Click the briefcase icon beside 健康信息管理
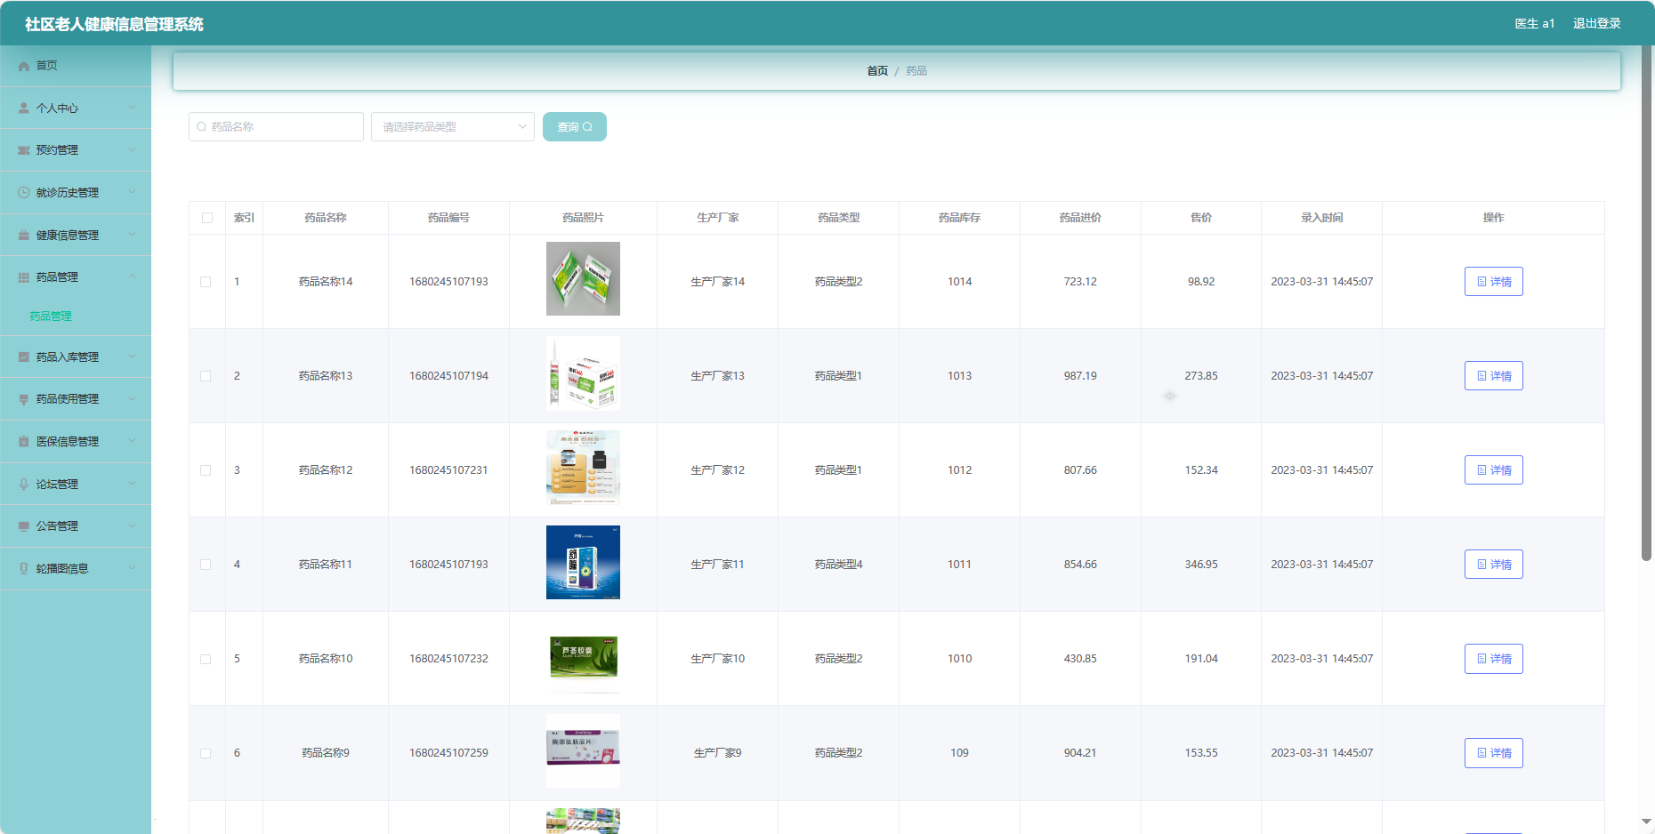The width and height of the screenshot is (1655, 834). (x=24, y=236)
